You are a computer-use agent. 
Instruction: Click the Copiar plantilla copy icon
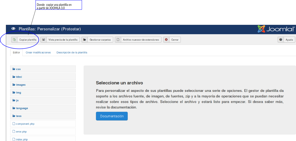coord(14,40)
